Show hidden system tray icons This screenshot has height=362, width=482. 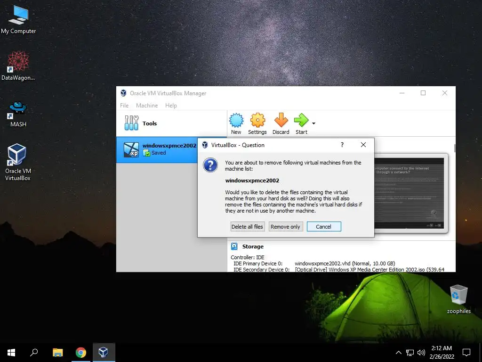398,353
